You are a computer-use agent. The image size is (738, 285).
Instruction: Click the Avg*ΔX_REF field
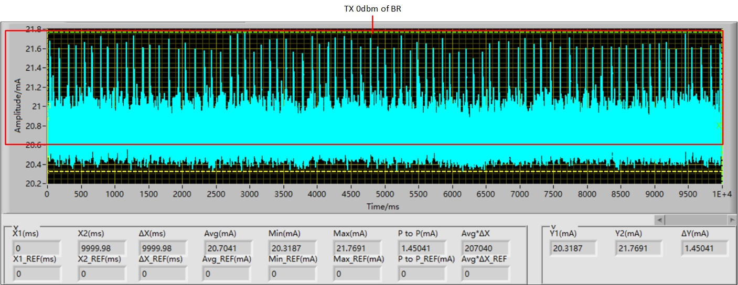485,273
